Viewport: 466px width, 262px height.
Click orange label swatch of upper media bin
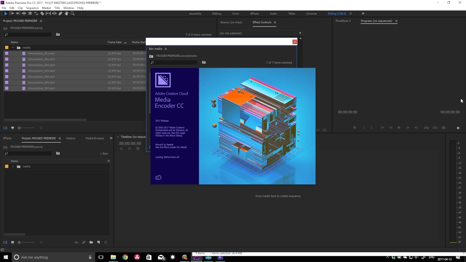pyautogui.click(x=7, y=48)
